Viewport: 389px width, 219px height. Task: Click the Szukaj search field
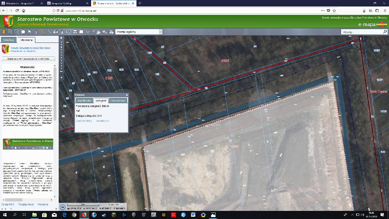click(x=362, y=32)
